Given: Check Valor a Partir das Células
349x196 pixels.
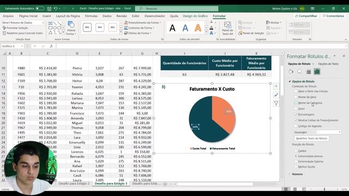Looking at the screenshot, I should click(x=296, y=91).
